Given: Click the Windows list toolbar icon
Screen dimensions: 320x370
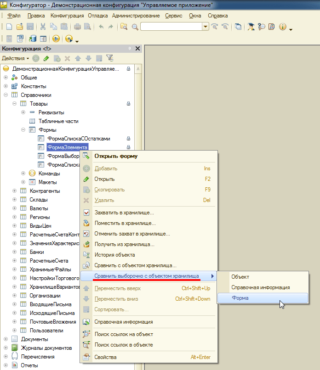Looking at the screenshot, I should pos(238,27).
